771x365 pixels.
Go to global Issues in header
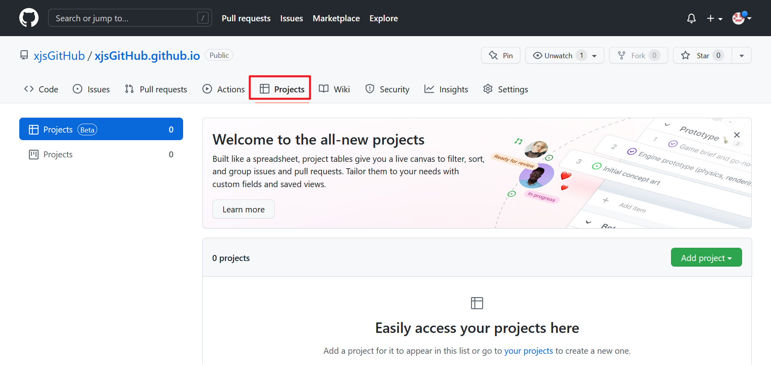[292, 18]
